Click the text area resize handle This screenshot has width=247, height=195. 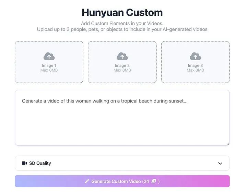pos(227,144)
